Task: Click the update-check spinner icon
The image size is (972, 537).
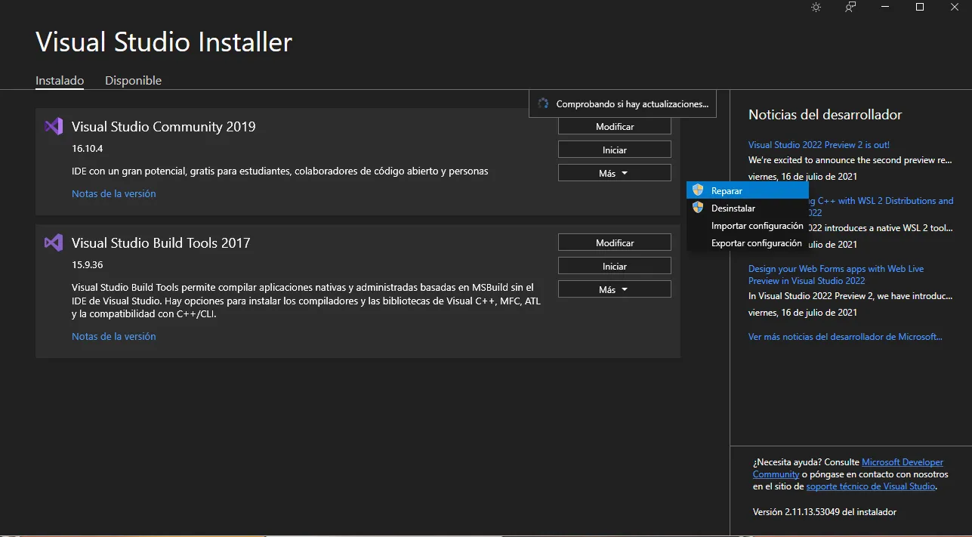Action: pyautogui.click(x=542, y=103)
